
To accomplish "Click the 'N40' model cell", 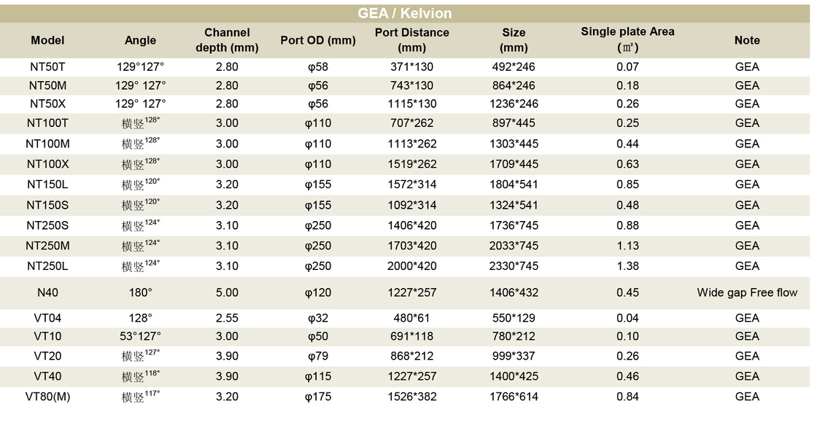I will coord(47,293).
